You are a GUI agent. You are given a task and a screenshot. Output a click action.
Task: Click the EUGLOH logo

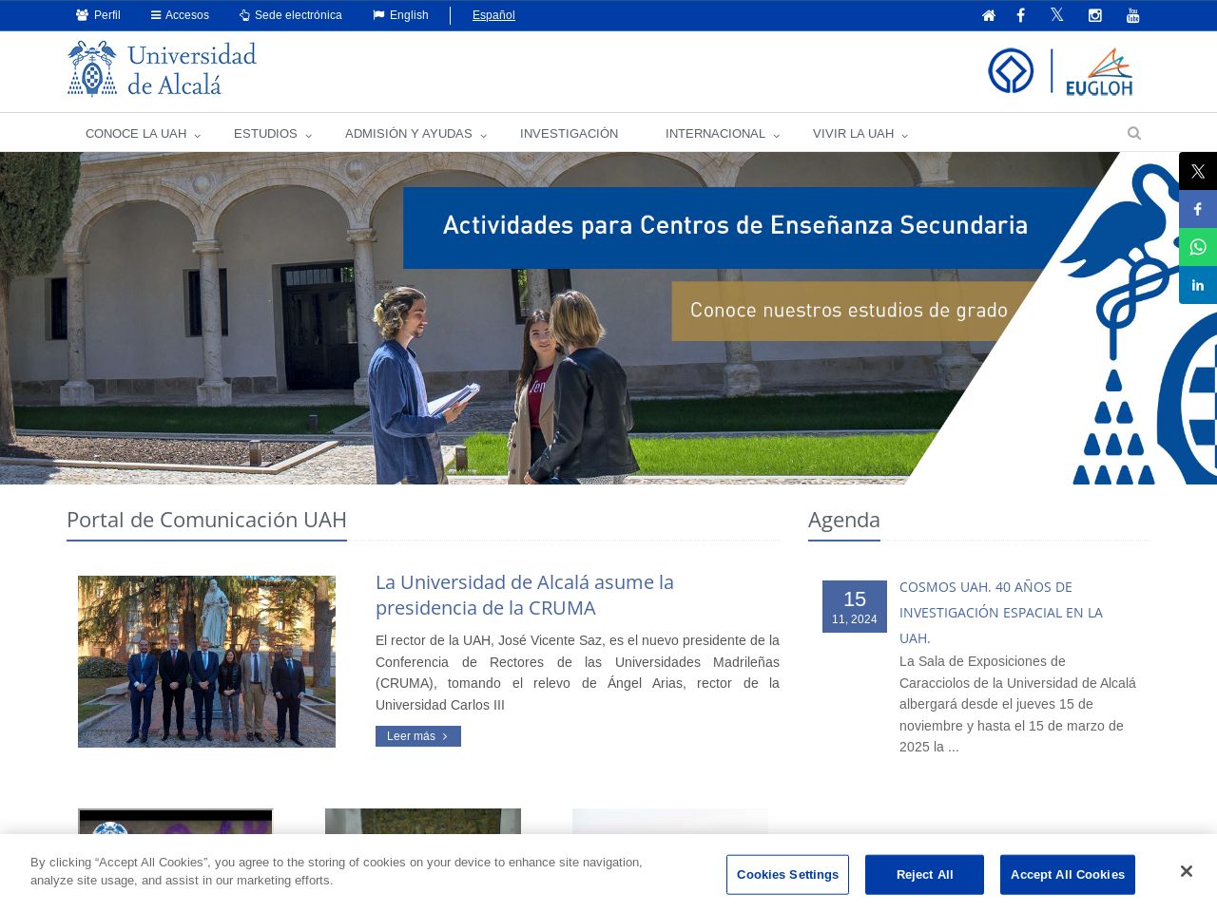tap(1099, 72)
